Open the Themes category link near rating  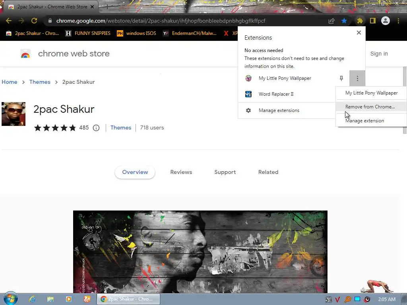pyautogui.click(x=121, y=127)
